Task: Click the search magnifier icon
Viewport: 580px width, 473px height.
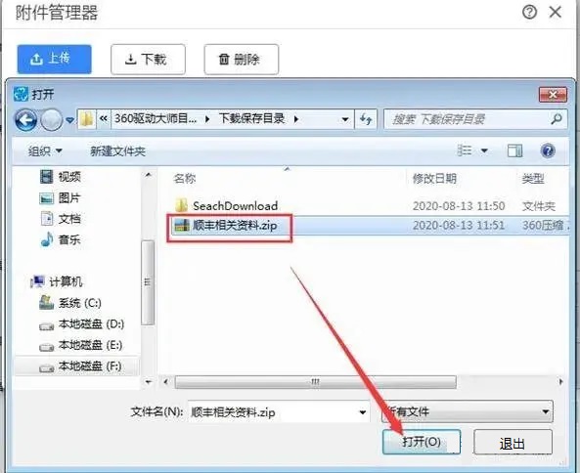Action: click(x=556, y=119)
